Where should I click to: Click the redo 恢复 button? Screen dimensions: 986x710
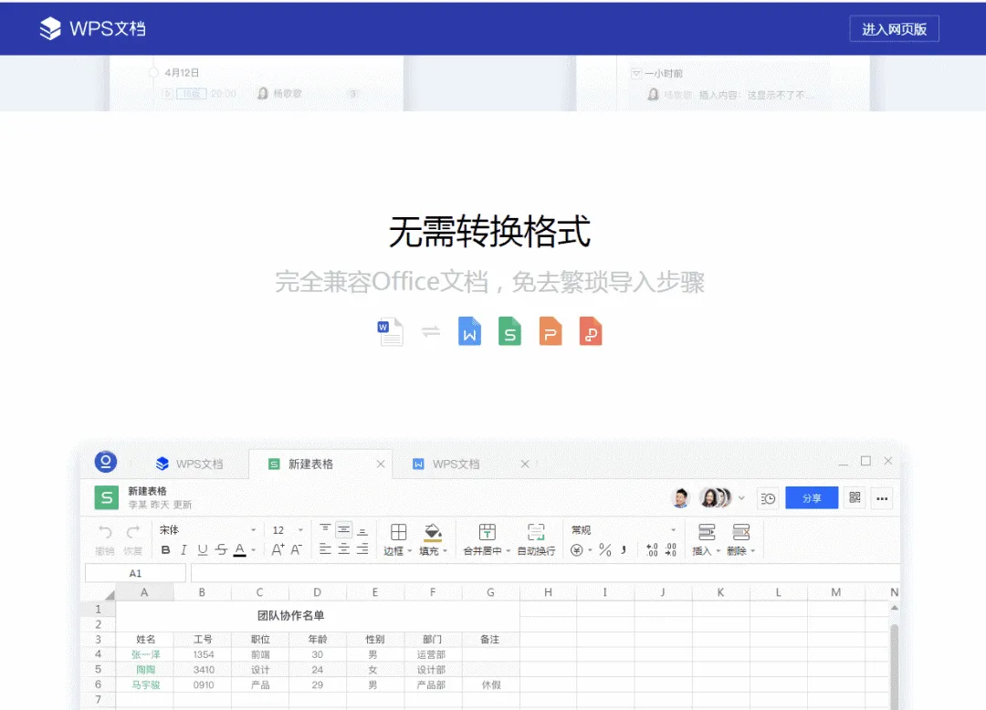pyautogui.click(x=132, y=540)
